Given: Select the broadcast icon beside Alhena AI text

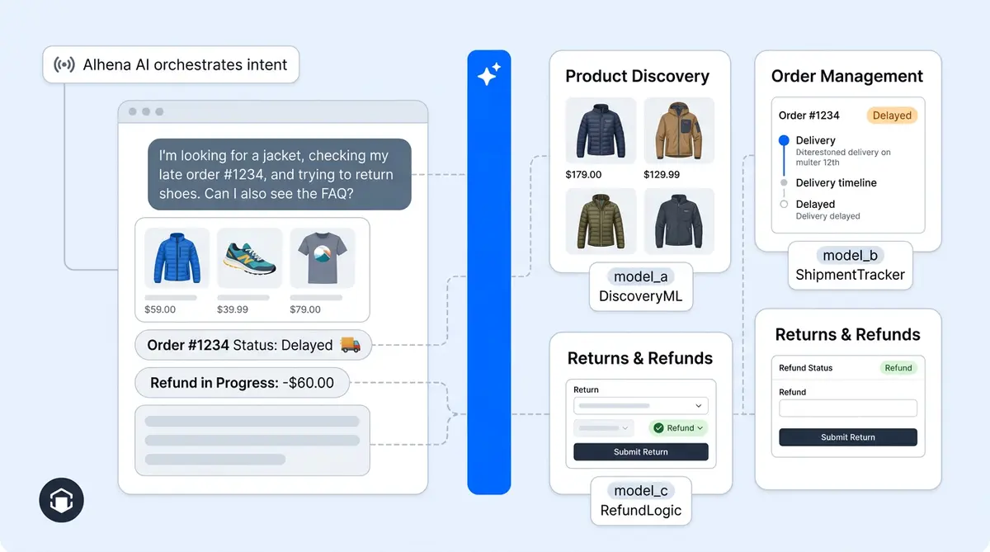Looking at the screenshot, I should pos(64,64).
